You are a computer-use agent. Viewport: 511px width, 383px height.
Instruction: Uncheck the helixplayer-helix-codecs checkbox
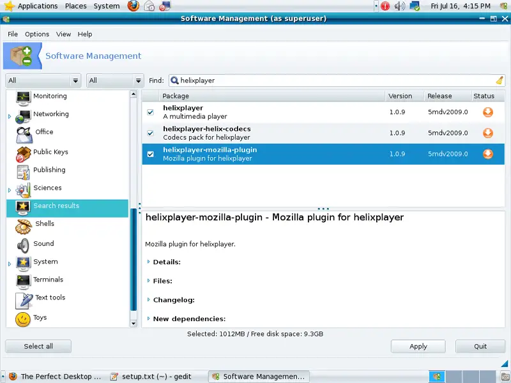click(150, 133)
